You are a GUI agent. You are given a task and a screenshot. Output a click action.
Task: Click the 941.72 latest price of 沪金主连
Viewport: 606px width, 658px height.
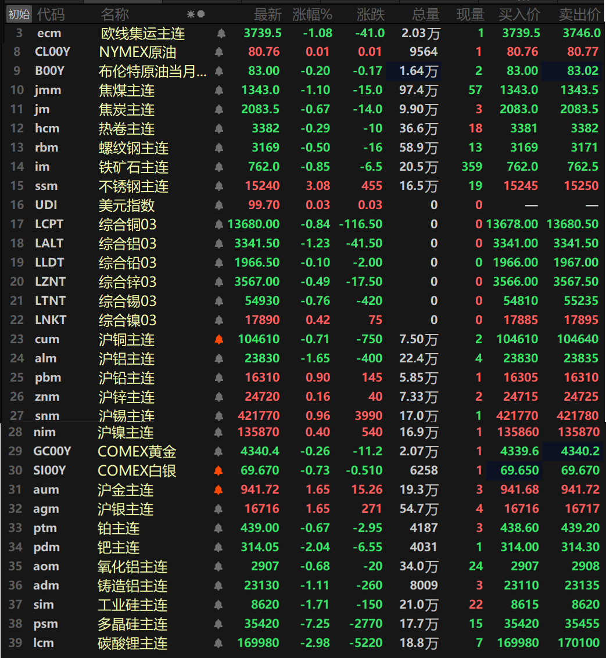coord(260,490)
